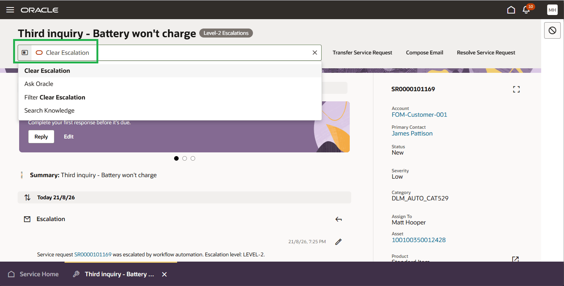Click the SR0000101169 heading in details panel
The width and height of the screenshot is (564, 286).
[413, 89]
